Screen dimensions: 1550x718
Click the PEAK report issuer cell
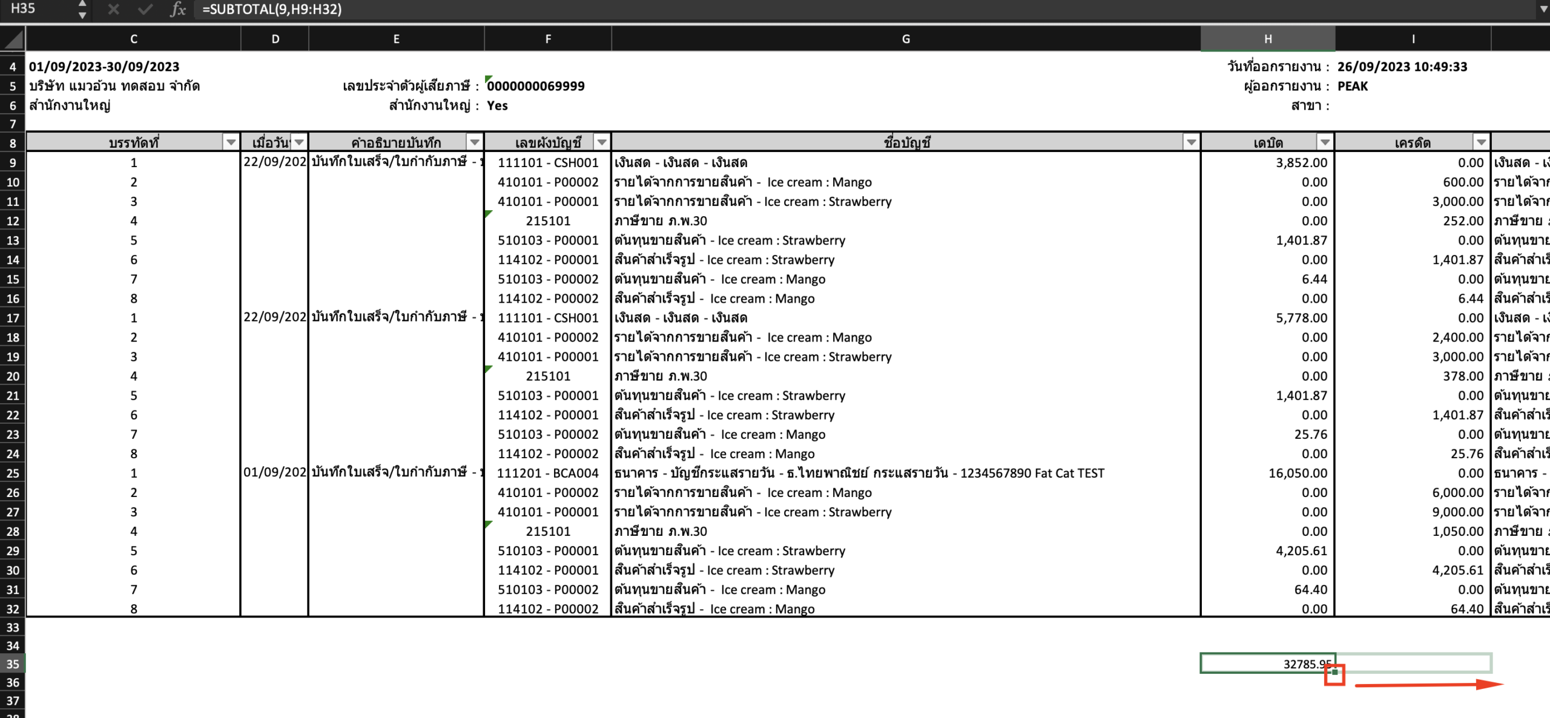tap(1353, 86)
